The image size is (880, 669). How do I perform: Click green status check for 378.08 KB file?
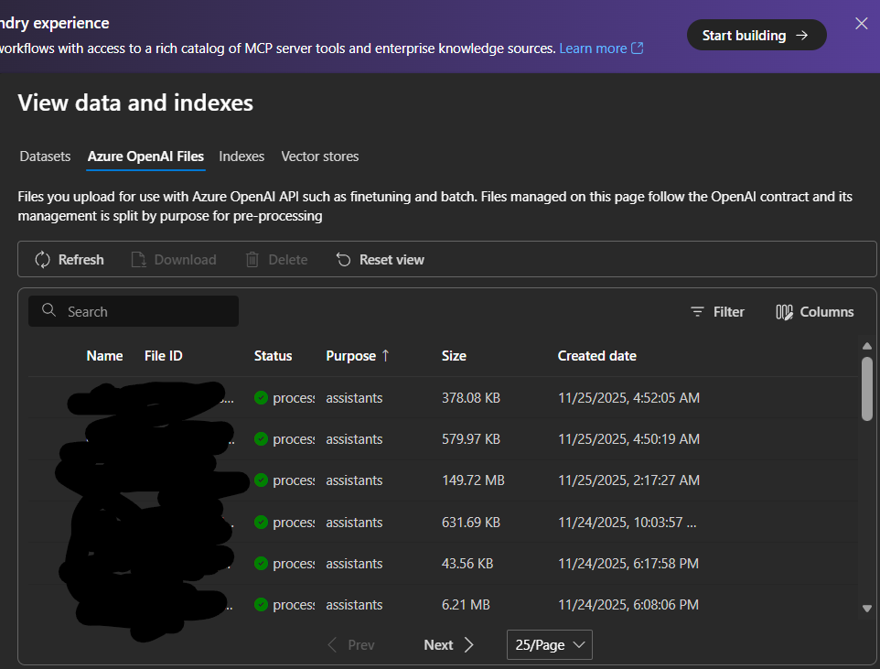pos(261,398)
